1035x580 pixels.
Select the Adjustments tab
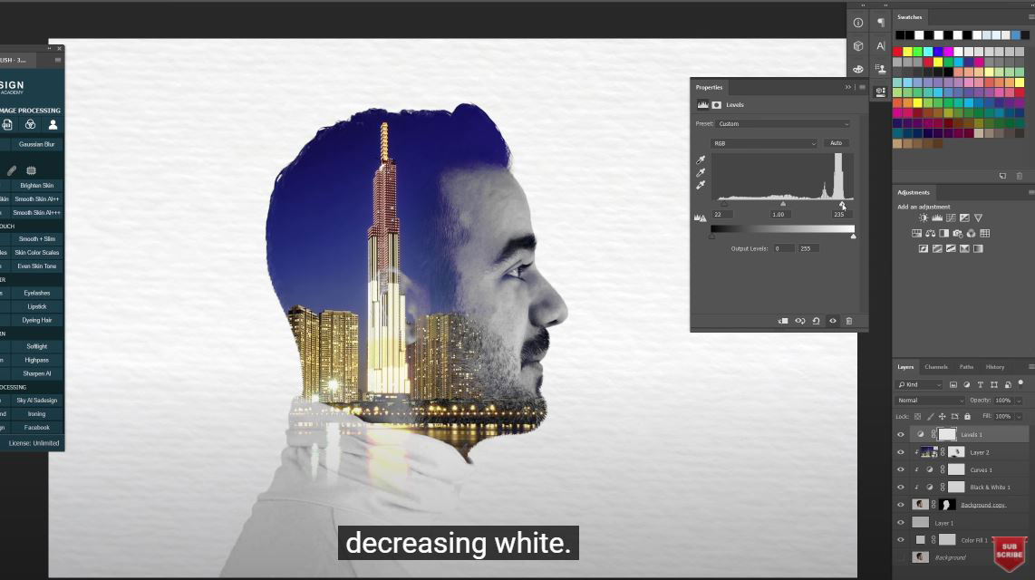point(914,192)
